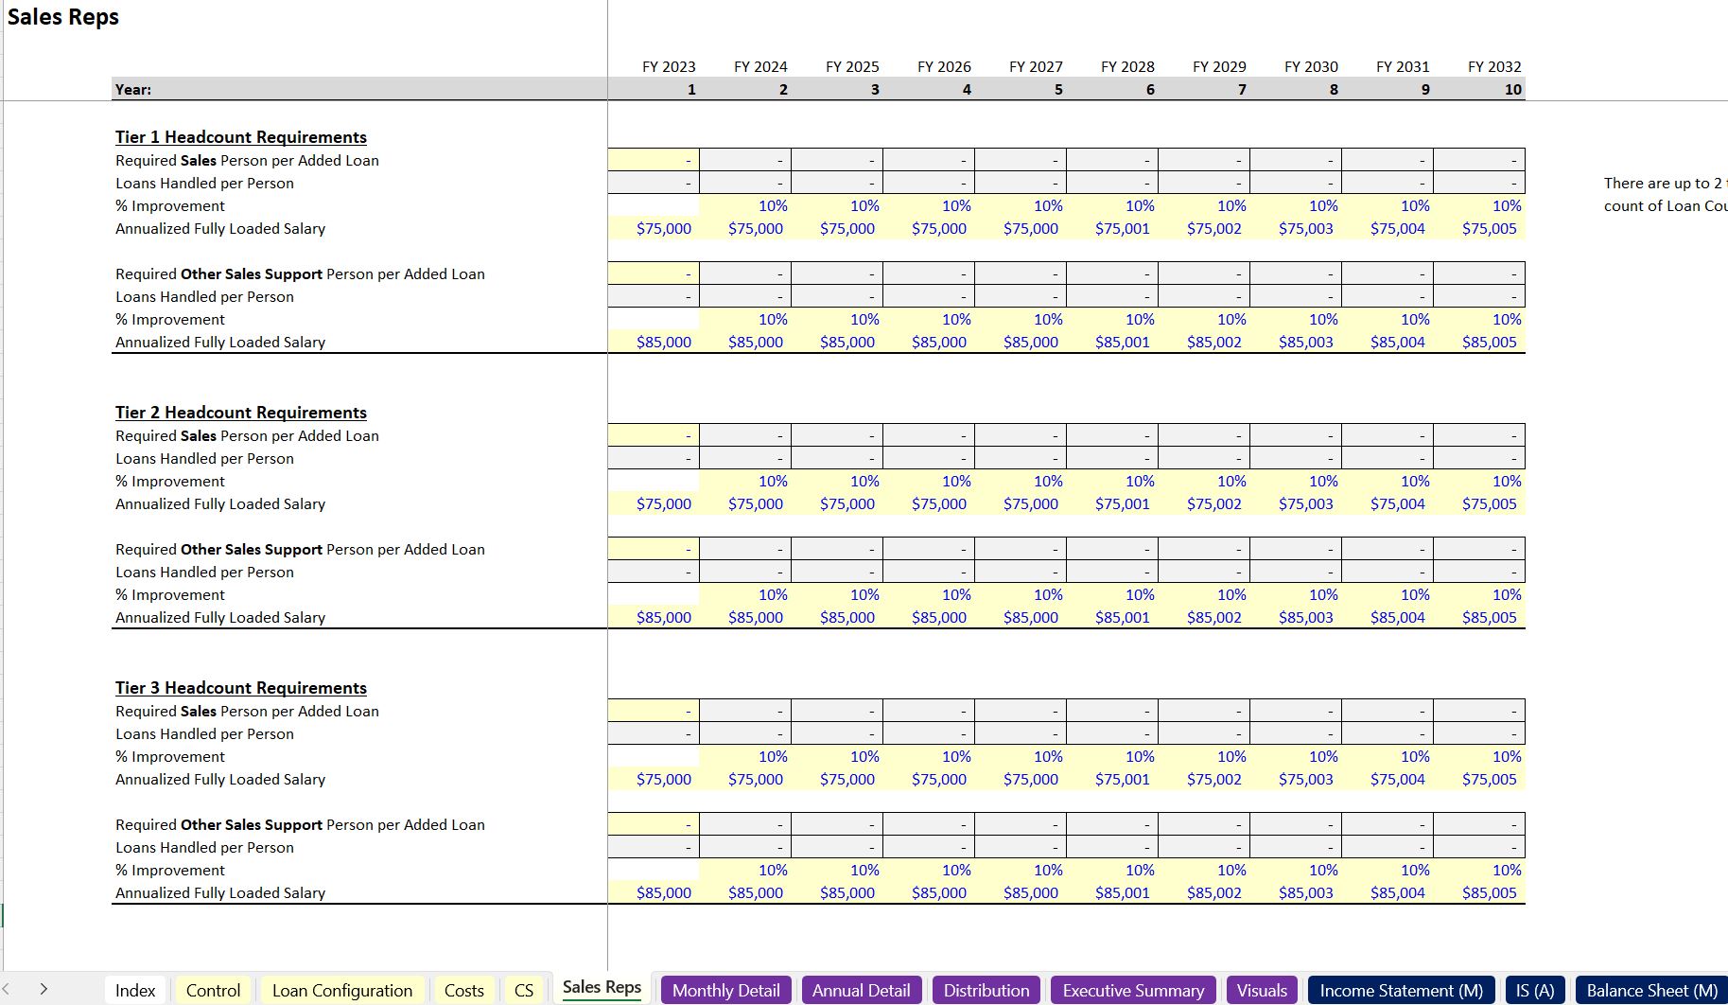
Task: Open the Balance Sheet (M) tab
Action: [1651, 990]
